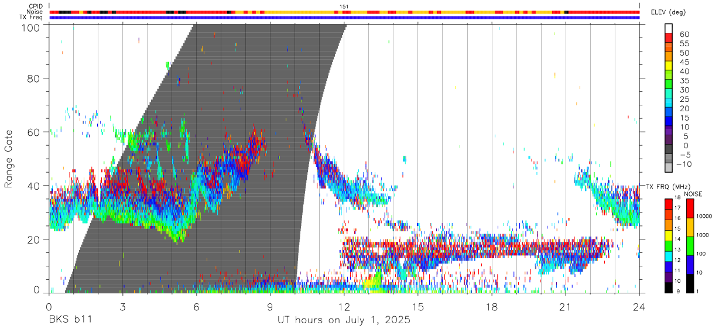Viewport: 719px width, 332px height.
Task: Click the 6 tick on the UT hours axis
Action: pos(197,307)
